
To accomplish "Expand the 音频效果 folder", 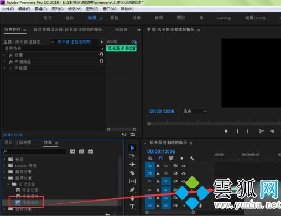I will (4, 172).
